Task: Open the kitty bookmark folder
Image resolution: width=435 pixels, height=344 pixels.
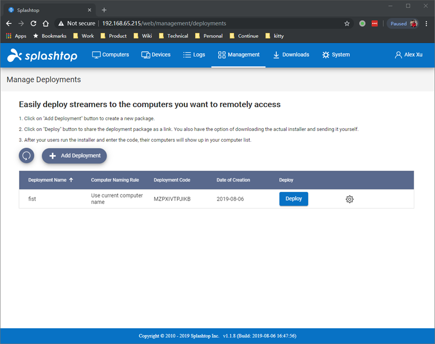Action: (275, 36)
